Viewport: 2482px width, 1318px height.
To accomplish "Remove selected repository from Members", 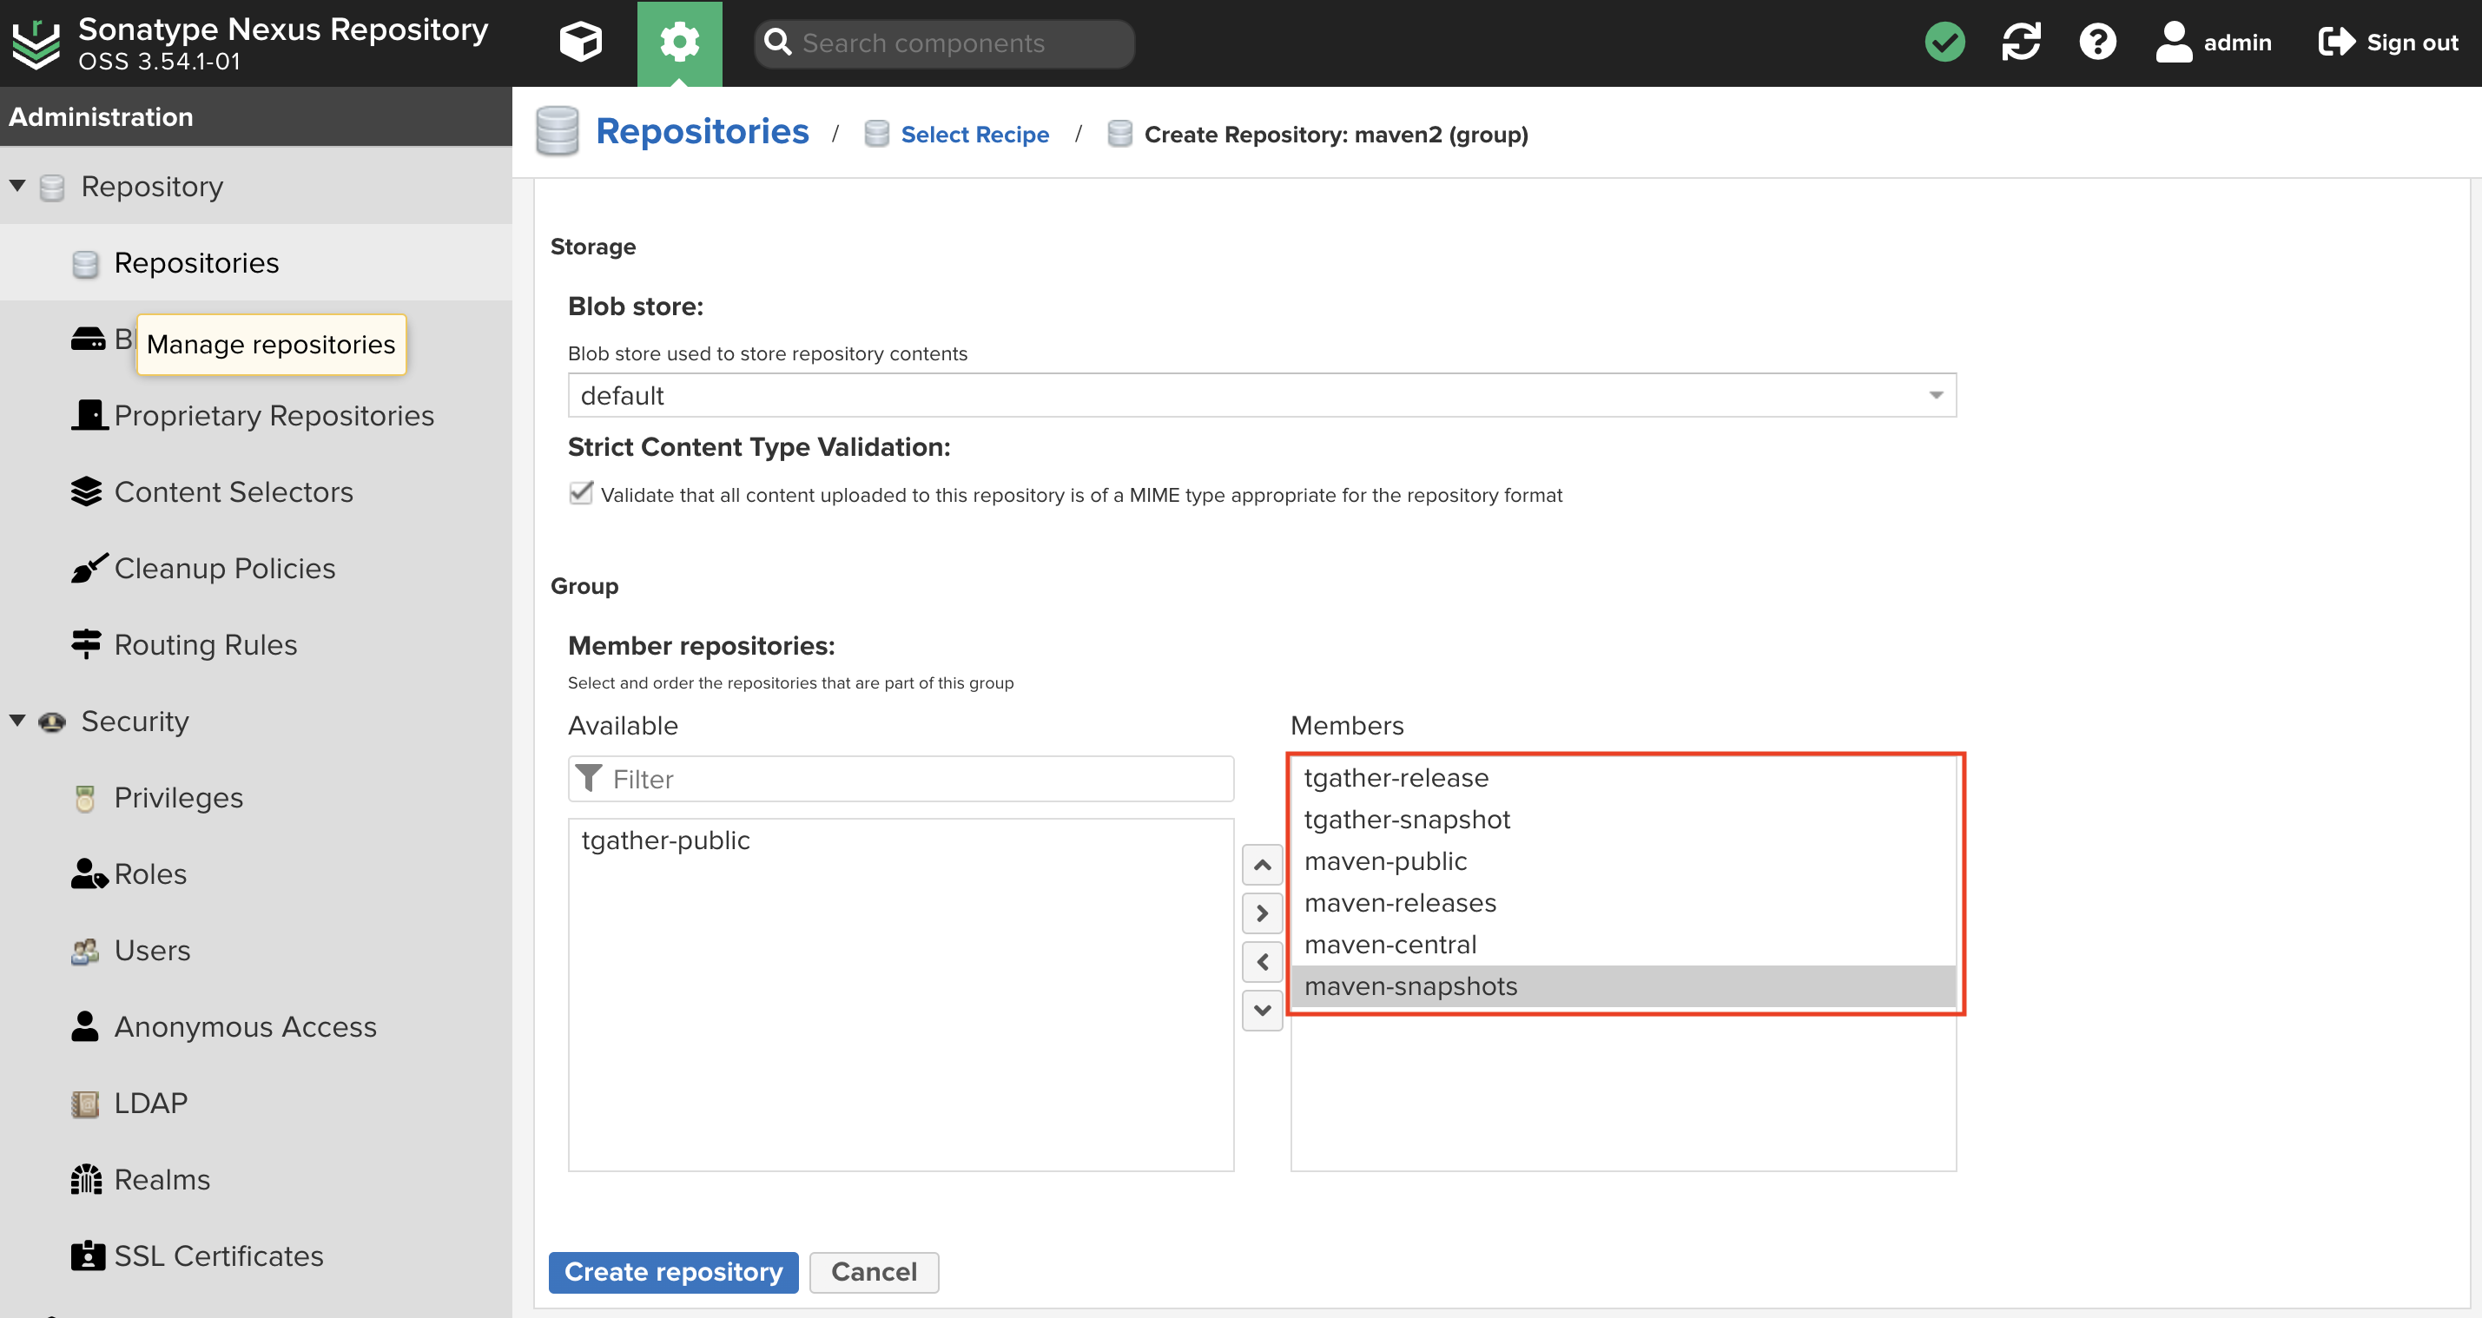I will (x=1261, y=960).
